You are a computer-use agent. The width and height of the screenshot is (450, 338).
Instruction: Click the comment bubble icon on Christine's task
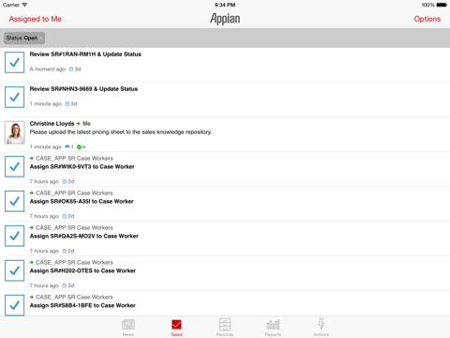[x=67, y=146]
